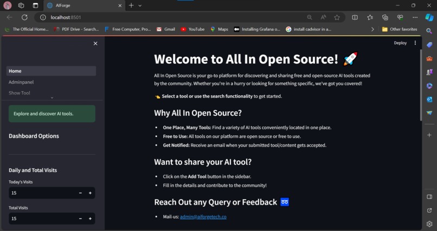Image resolution: width=437 pixels, height=231 pixels.
Task: Click the Deploy button
Action: click(400, 43)
